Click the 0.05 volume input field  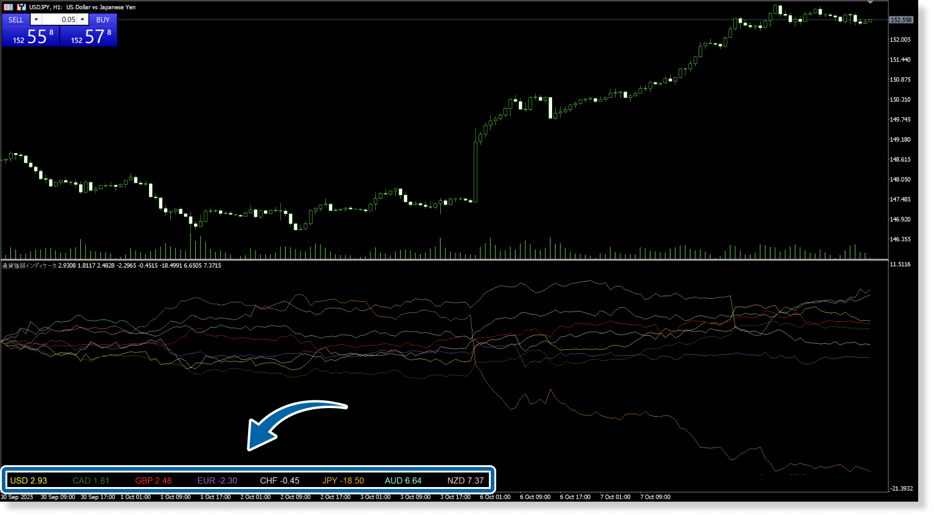click(x=60, y=19)
